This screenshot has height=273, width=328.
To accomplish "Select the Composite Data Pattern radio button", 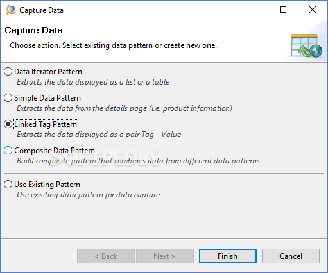I will 8,151.
